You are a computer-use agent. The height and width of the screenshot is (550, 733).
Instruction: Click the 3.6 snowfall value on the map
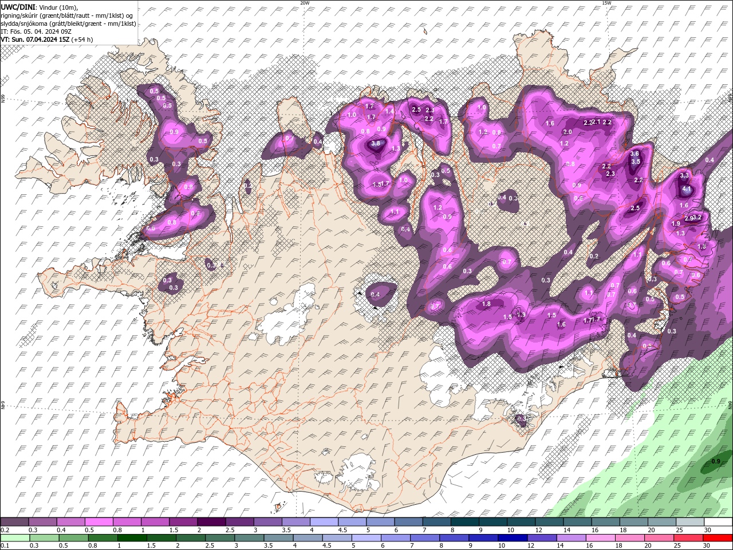[635, 154]
